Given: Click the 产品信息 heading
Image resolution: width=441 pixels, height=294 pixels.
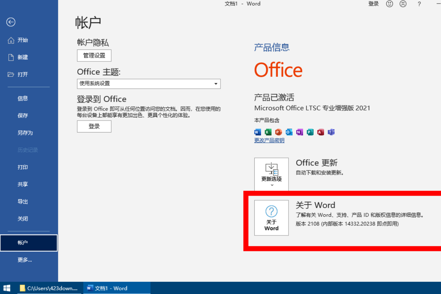Looking at the screenshot, I should [x=272, y=47].
